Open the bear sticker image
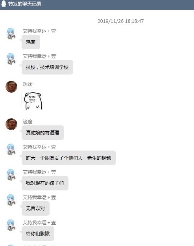 click(x=32, y=100)
